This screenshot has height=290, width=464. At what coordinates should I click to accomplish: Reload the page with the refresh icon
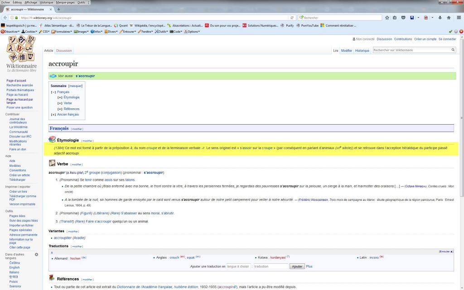coord(292,18)
